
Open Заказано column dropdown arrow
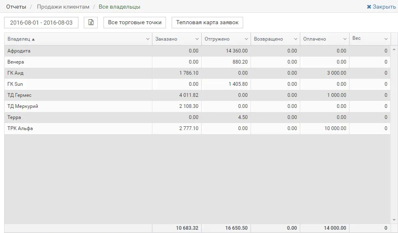tap(197, 39)
